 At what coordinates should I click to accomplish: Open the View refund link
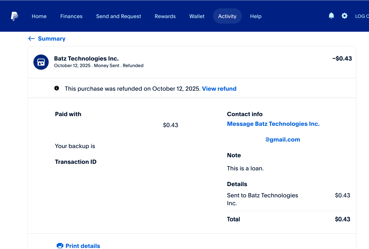point(219,89)
